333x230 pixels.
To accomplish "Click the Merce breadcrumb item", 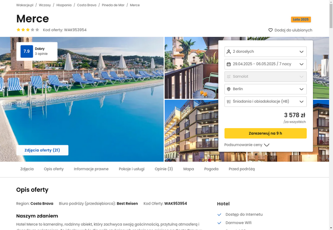I will click(134, 5).
